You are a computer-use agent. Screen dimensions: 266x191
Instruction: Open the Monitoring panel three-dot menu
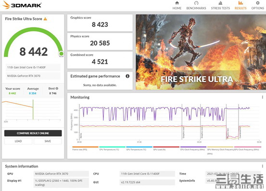pyautogui.click(x=263, y=97)
